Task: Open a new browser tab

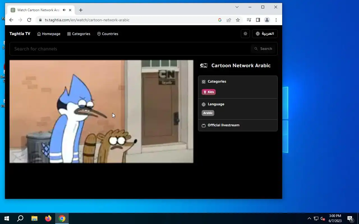Action: coord(81,10)
